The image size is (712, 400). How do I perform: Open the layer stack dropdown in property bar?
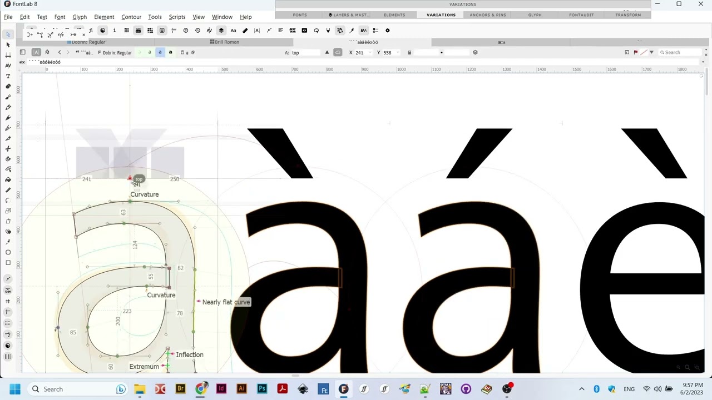pos(475,53)
